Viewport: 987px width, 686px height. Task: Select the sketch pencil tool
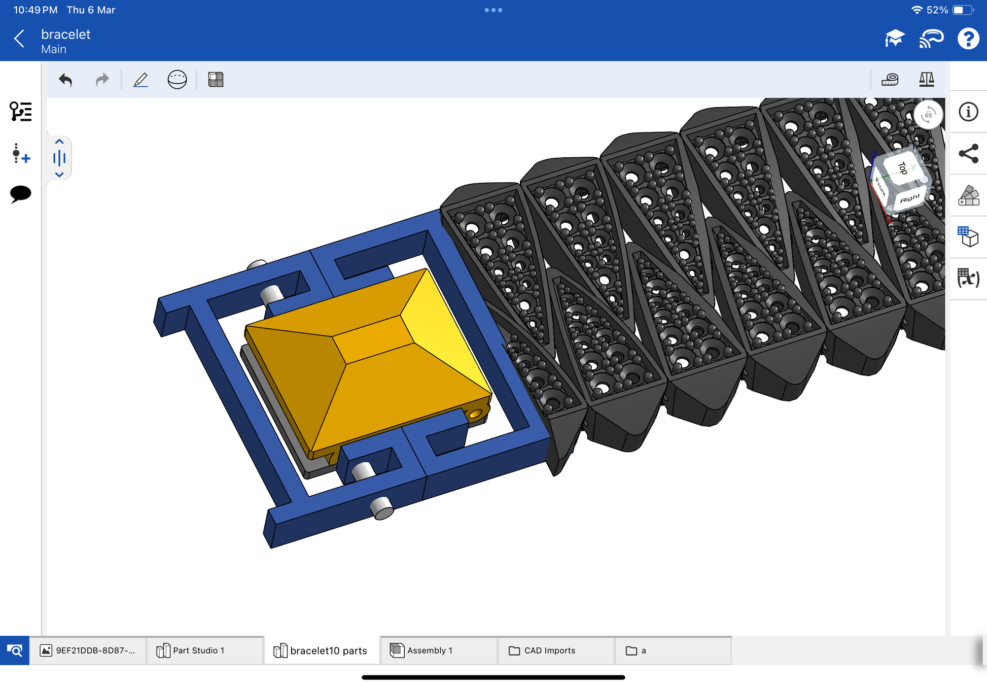pos(140,80)
